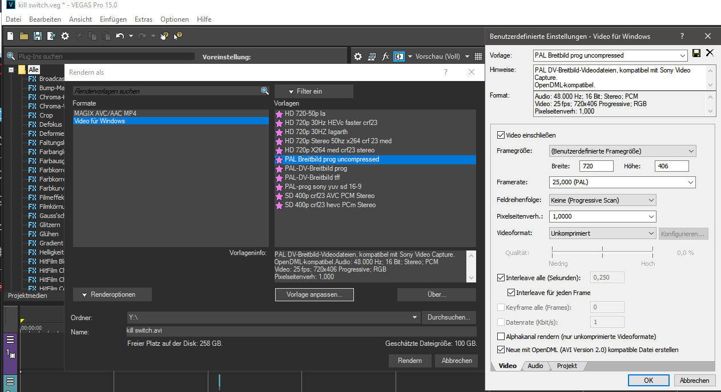Toggle Interleave für jeden Frame checkbox

tap(511, 293)
